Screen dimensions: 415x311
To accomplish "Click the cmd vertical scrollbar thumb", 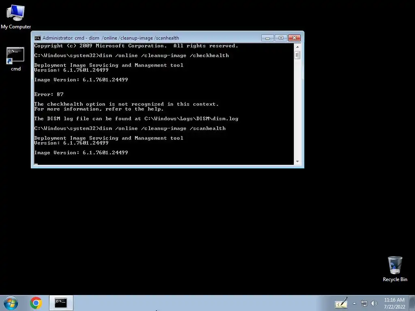I will [x=297, y=55].
